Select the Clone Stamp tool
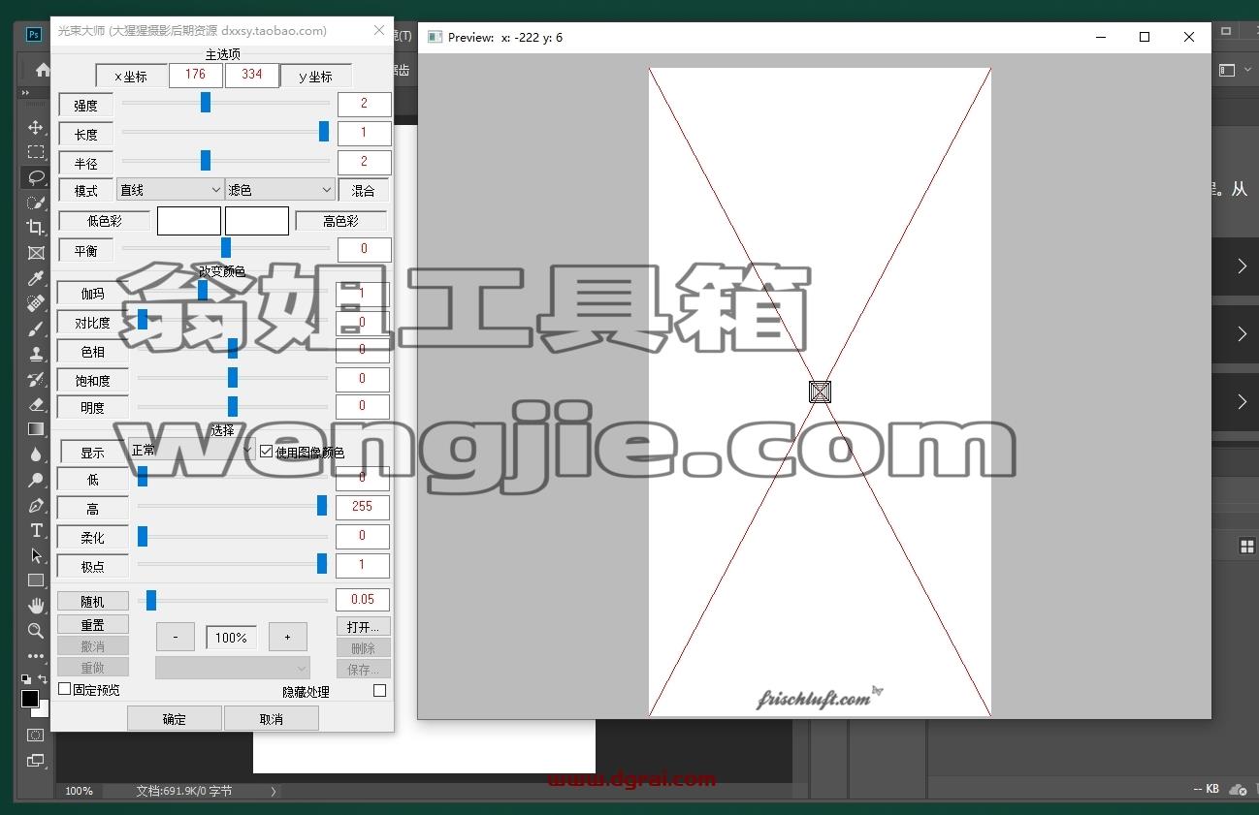Viewport: 1259px width, 815px height. [36, 354]
